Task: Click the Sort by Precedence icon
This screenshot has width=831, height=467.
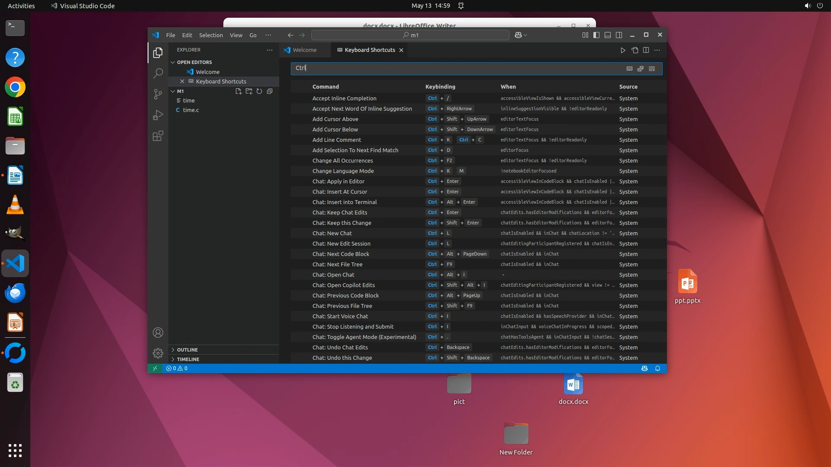Action: (x=641, y=68)
